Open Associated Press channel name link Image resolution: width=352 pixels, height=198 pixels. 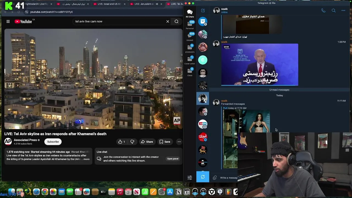[x=25, y=140]
